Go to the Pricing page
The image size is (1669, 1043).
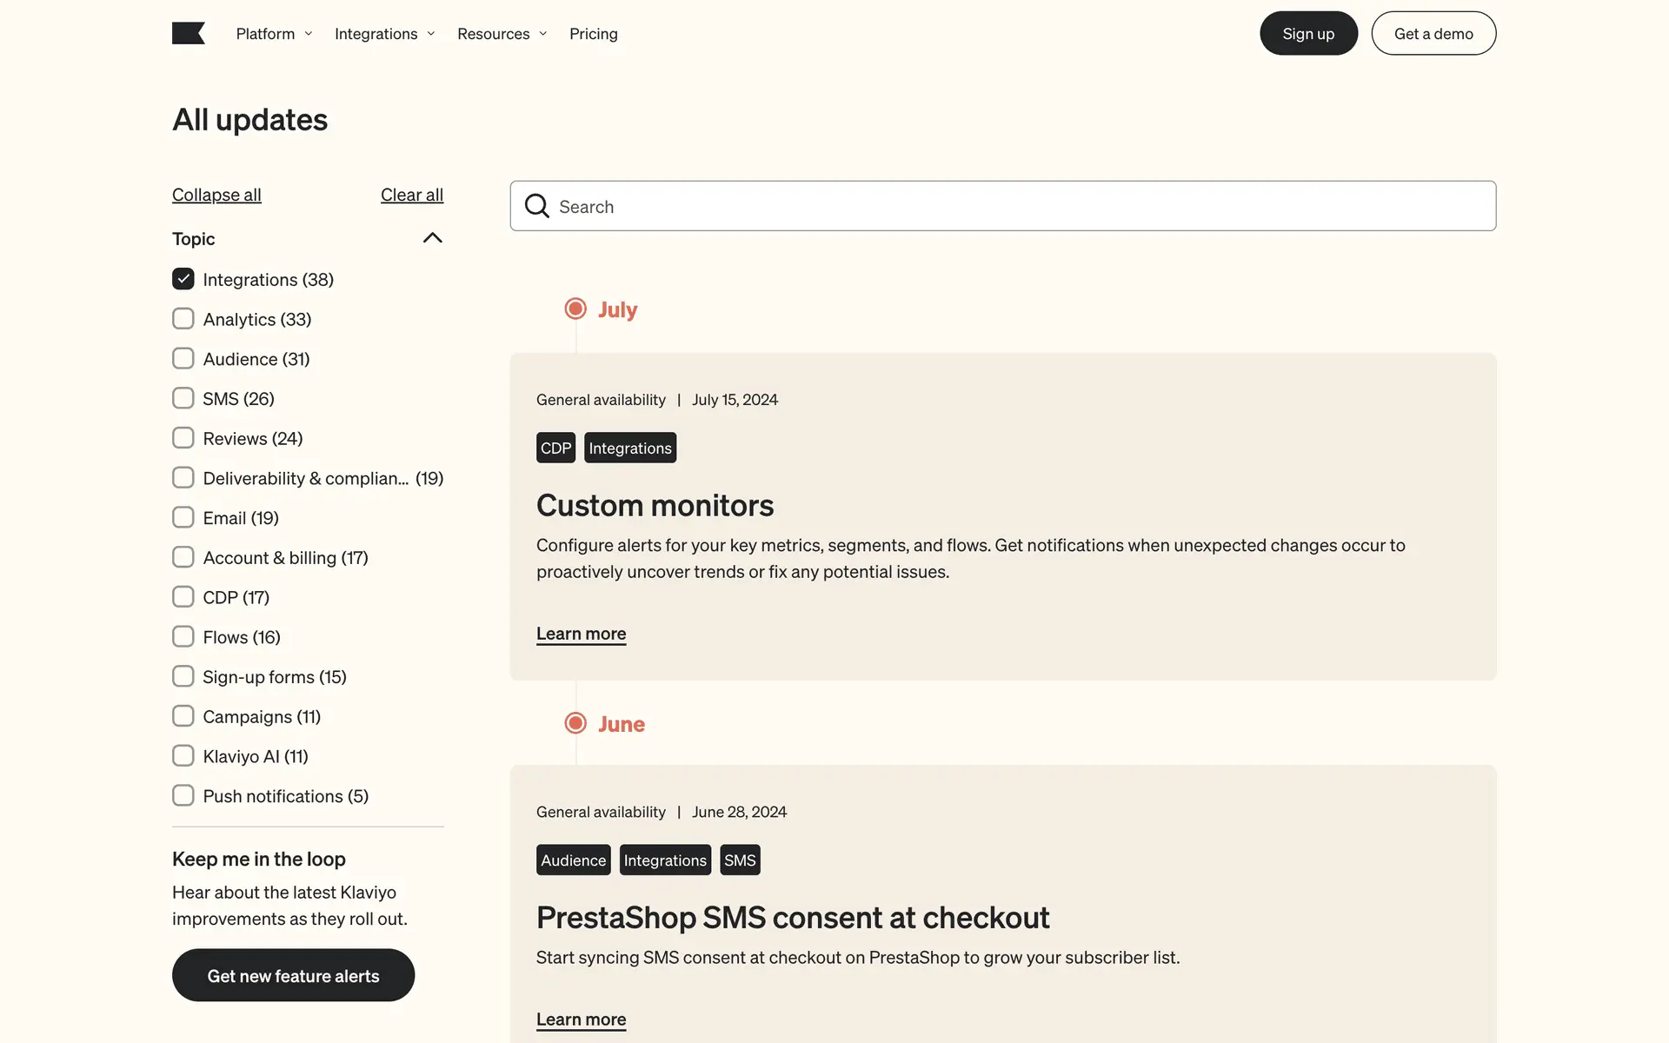tap(593, 34)
